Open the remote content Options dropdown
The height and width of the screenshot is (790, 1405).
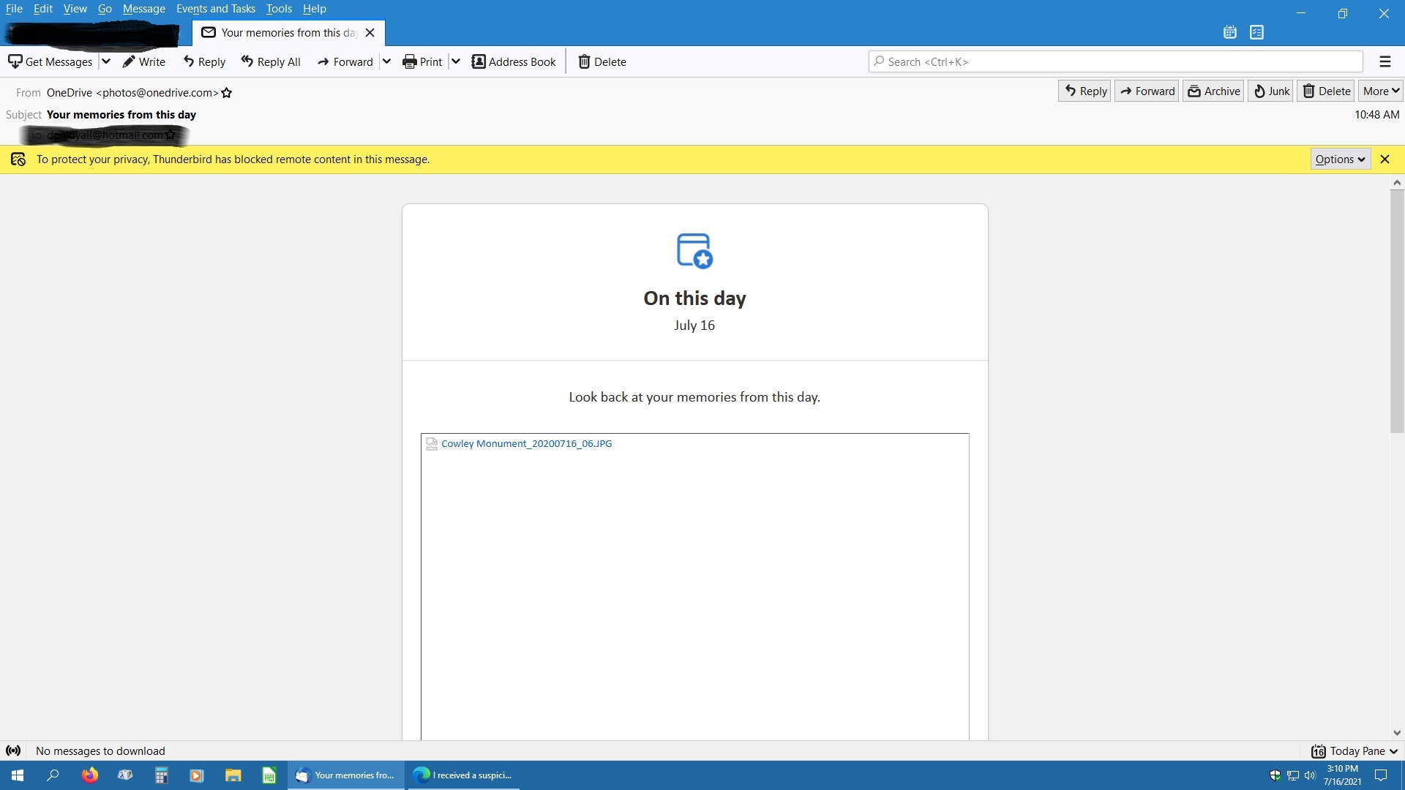pos(1340,159)
